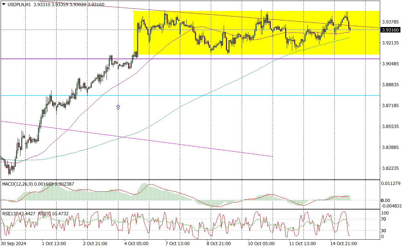
Task: Click price scale value 3.90485
Action: (x=390, y=64)
